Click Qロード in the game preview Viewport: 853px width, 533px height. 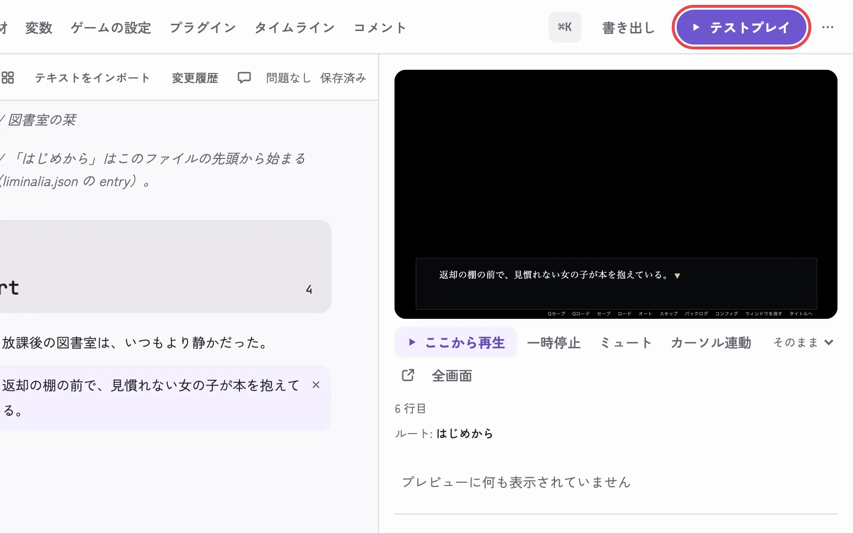(581, 314)
